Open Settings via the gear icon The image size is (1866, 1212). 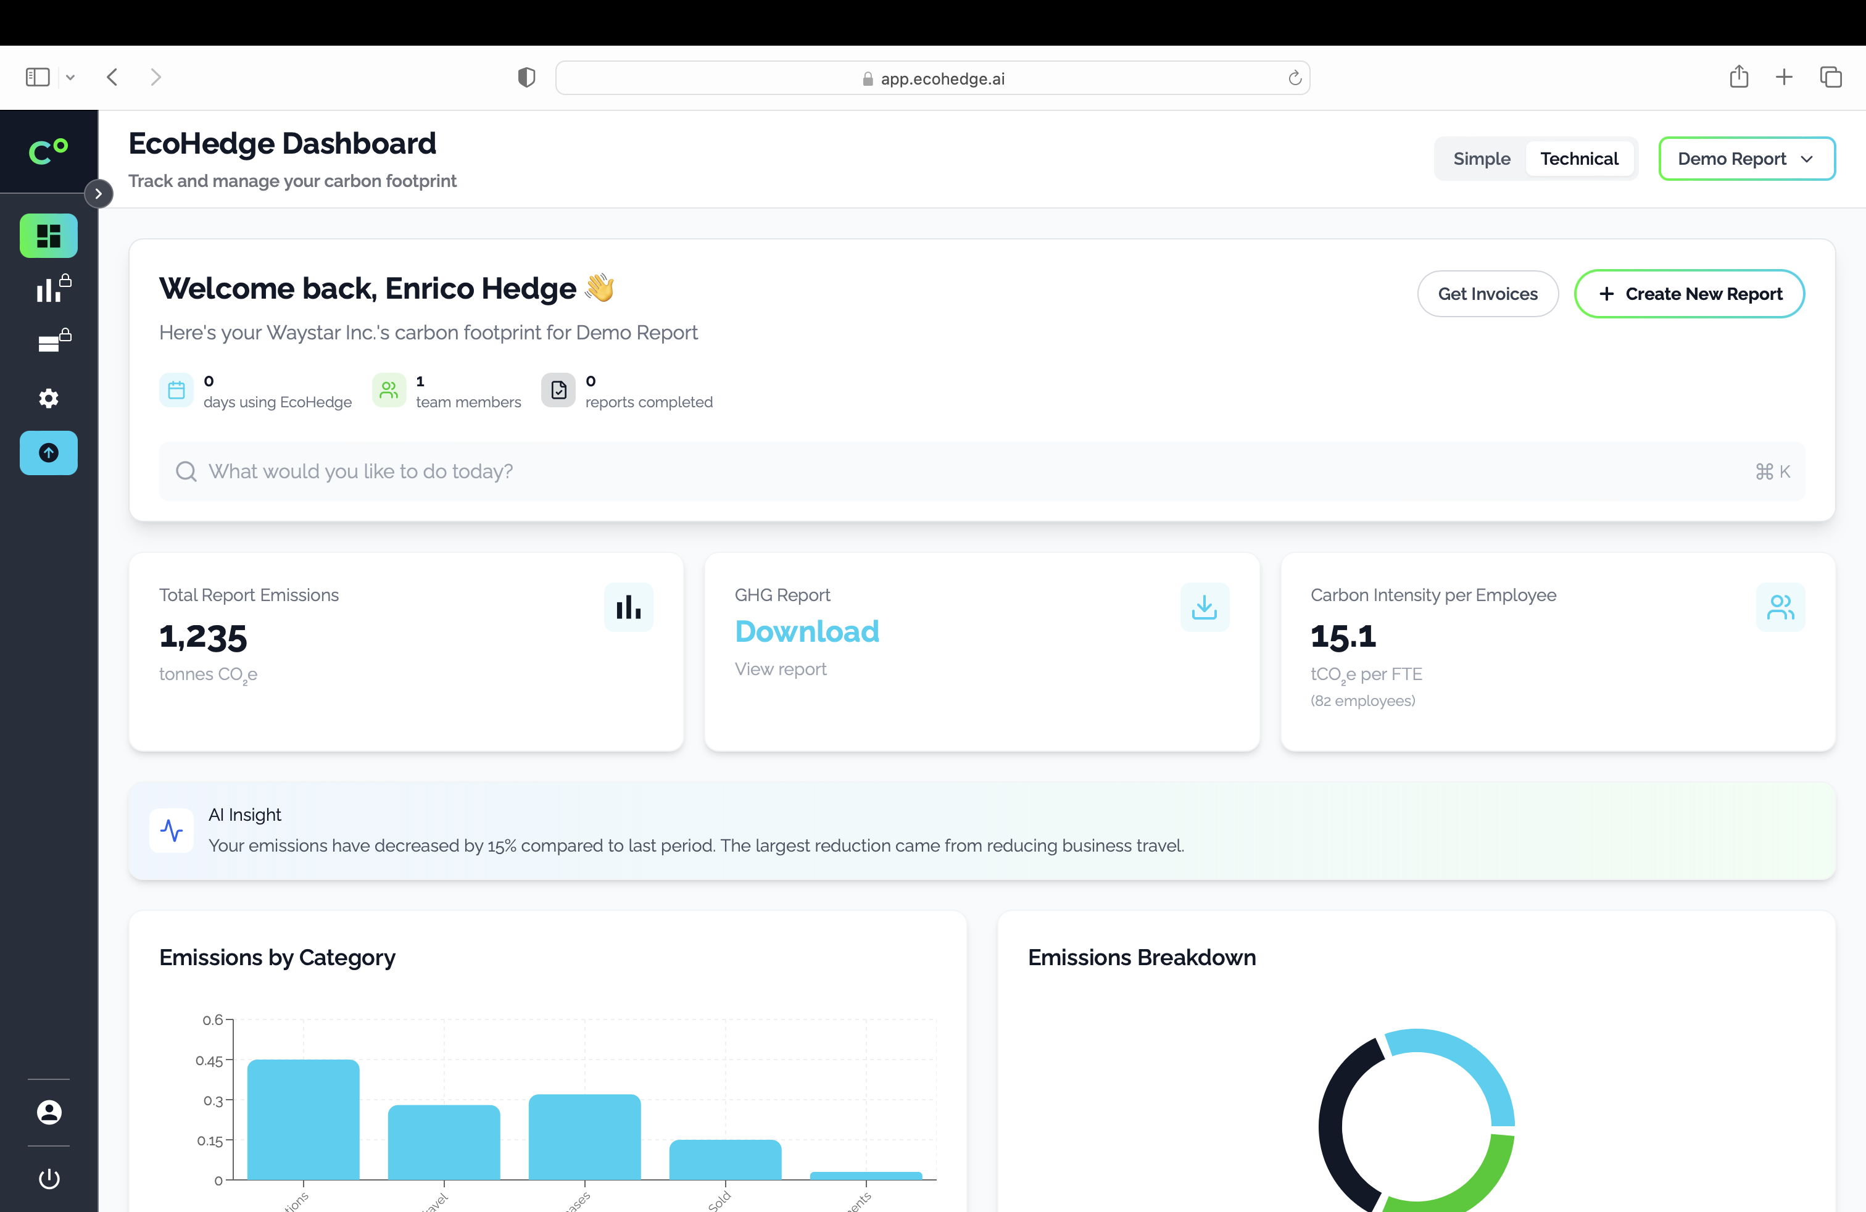tap(48, 397)
